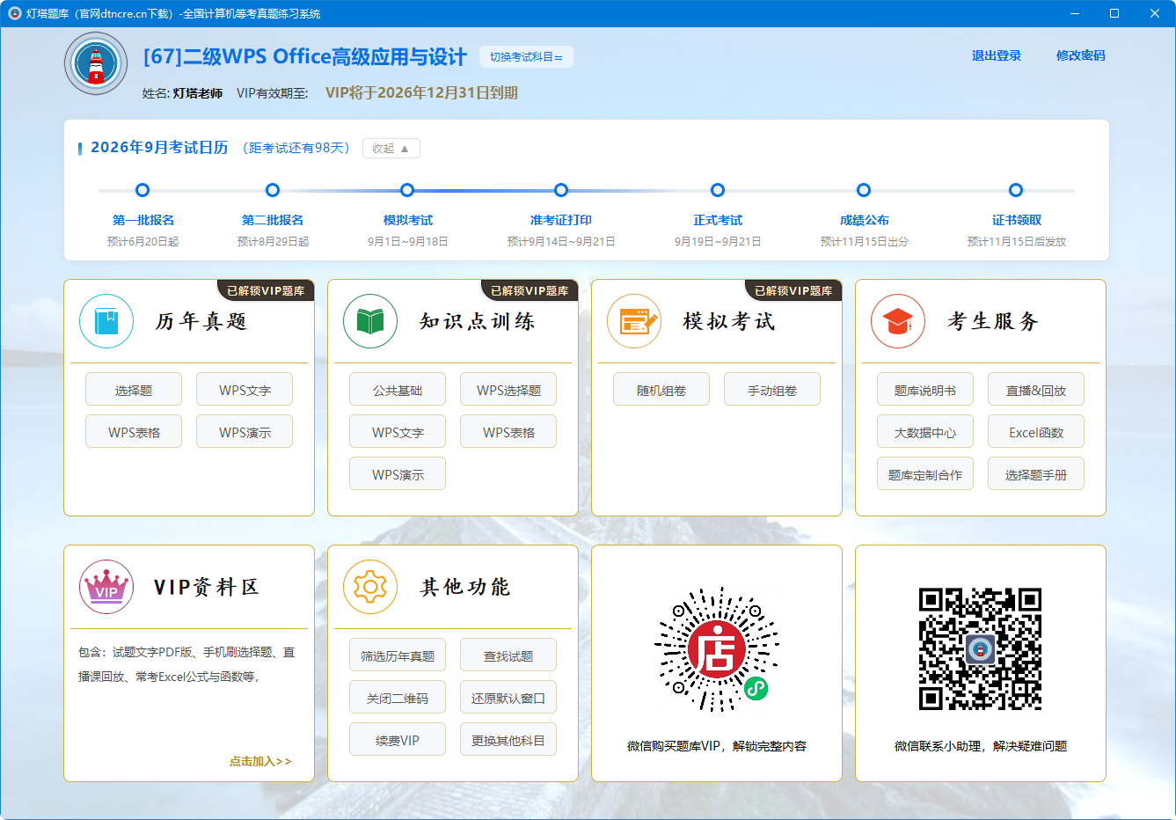The height and width of the screenshot is (820, 1176).
Task: Click 续费VIP button
Action: click(398, 740)
